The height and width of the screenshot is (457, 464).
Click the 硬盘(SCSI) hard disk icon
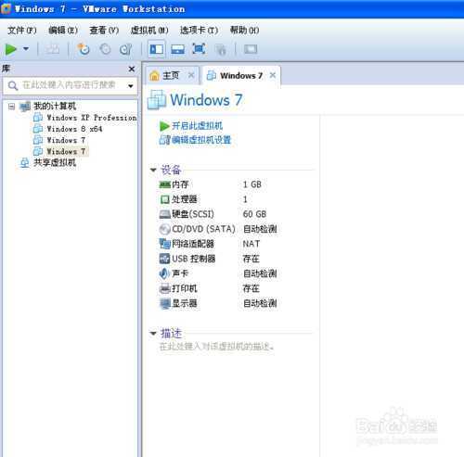click(x=164, y=214)
